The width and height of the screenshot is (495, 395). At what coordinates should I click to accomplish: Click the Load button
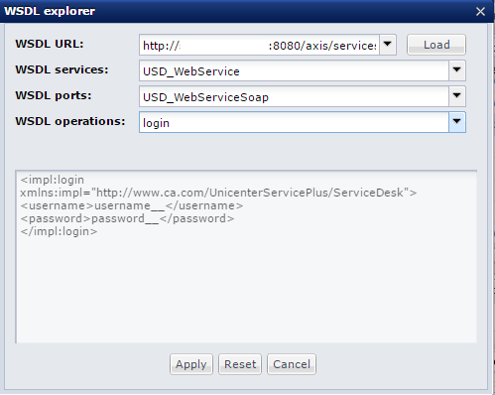436,45
